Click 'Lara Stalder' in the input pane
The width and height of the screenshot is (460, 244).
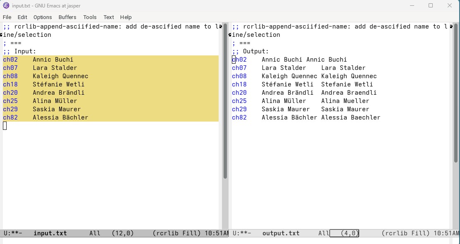(55, 68)
